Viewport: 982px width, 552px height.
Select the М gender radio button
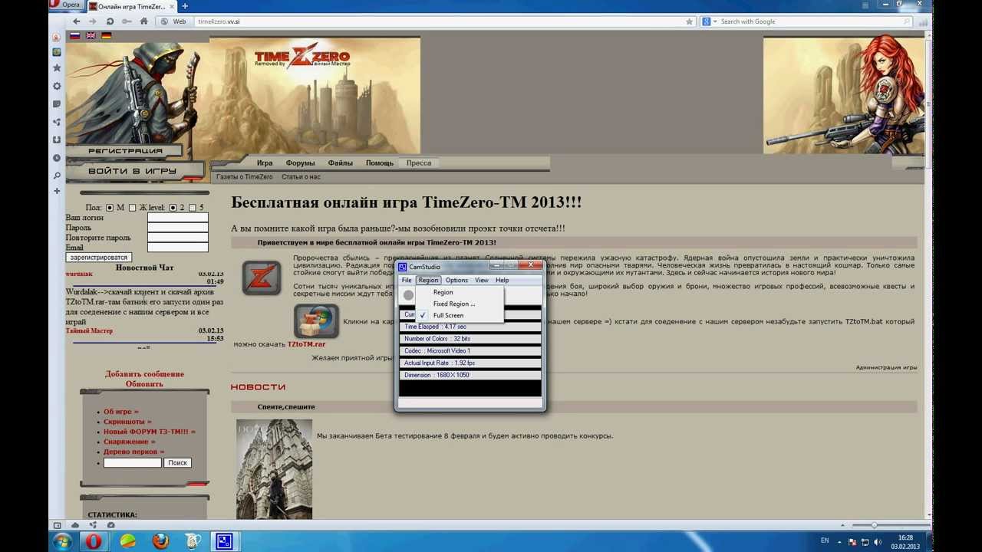[x=110, y=208]
